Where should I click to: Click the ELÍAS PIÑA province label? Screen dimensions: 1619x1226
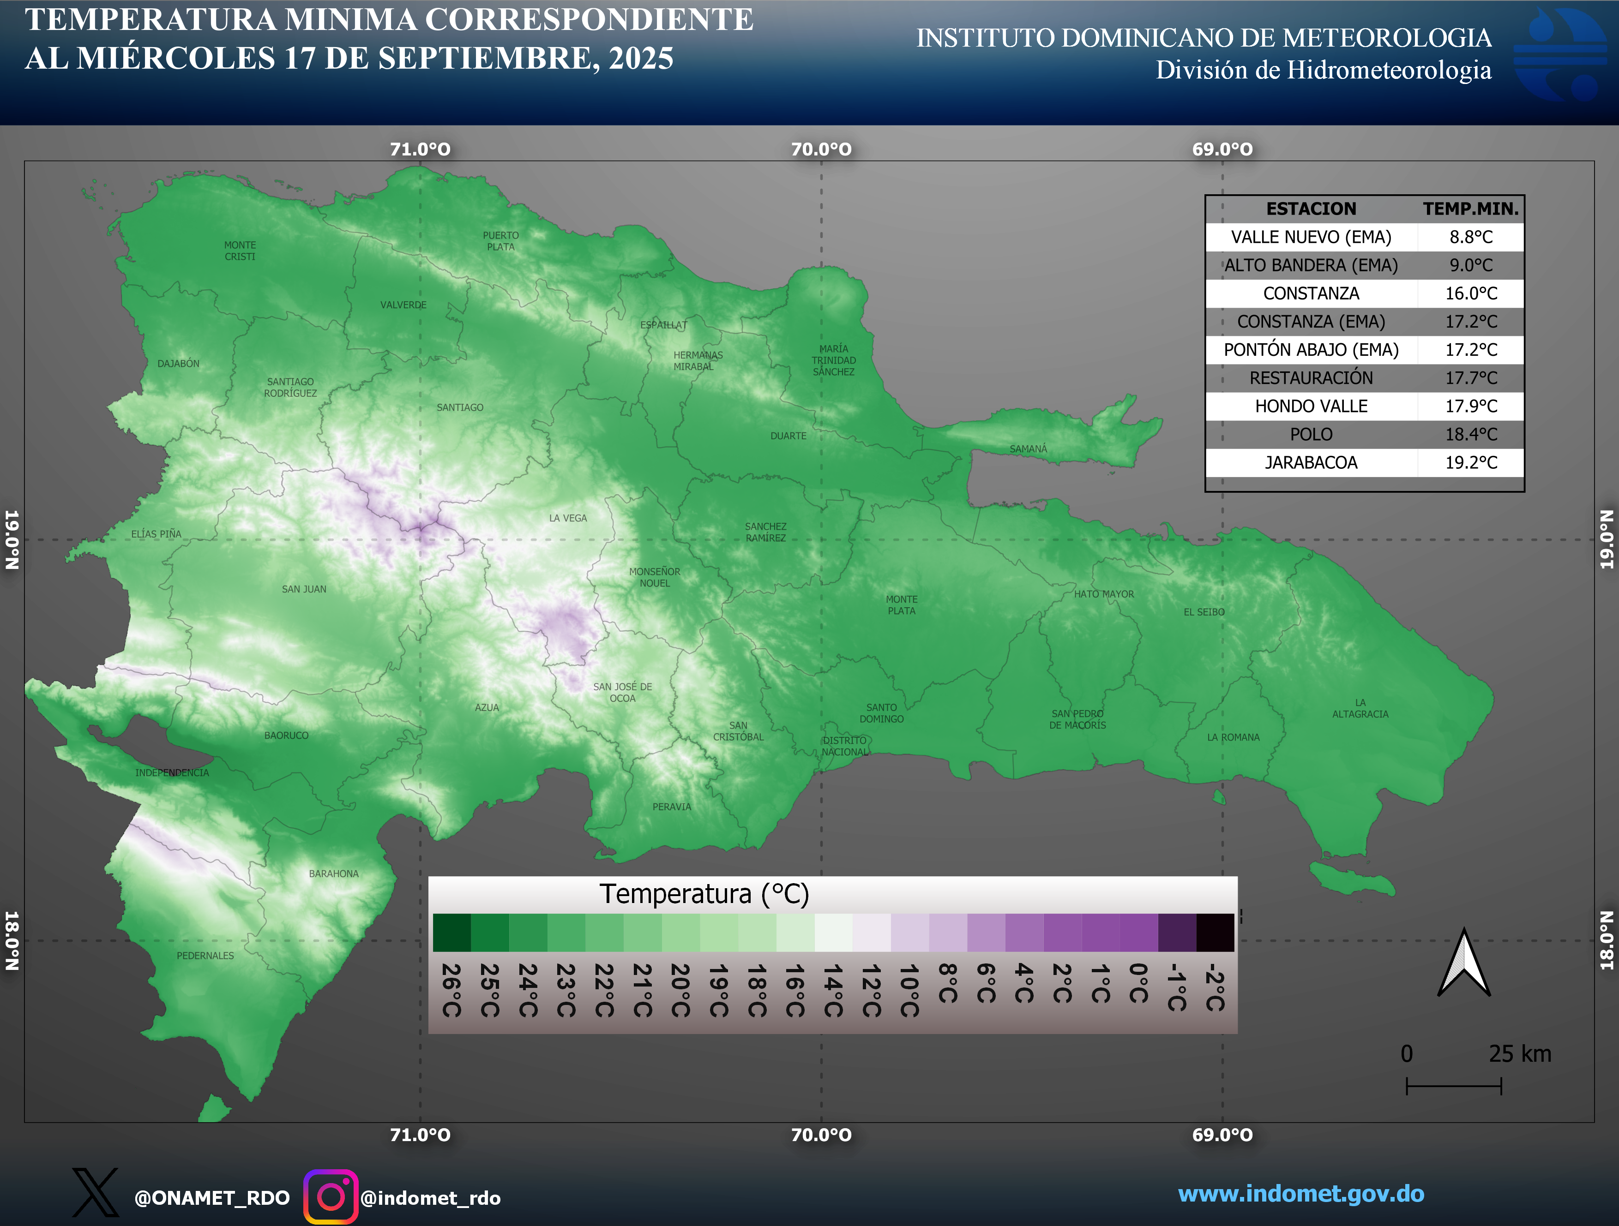click(156, 534)
